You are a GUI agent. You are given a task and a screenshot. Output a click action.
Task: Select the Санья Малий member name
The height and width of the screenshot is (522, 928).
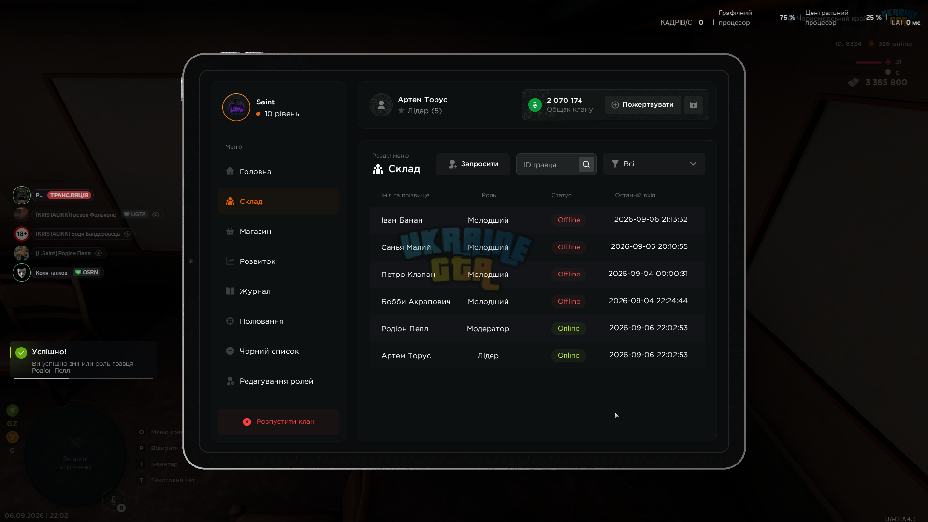406,247
